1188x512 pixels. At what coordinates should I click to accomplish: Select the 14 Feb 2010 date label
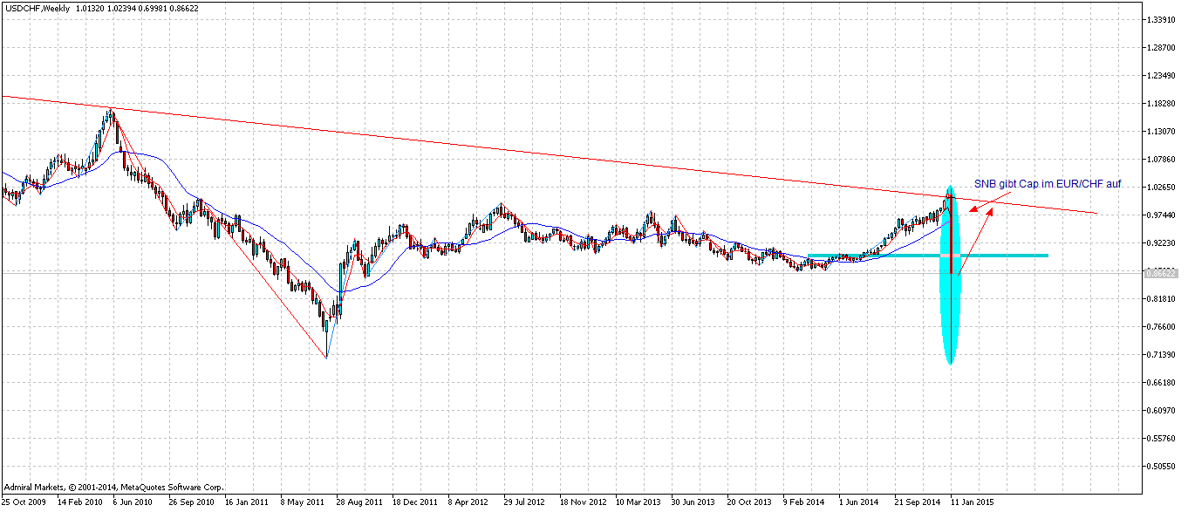(x=79, y=502)
